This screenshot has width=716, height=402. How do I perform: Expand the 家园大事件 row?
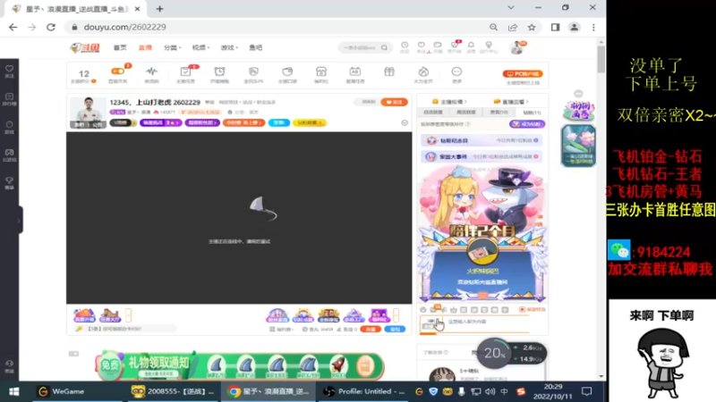482,156
